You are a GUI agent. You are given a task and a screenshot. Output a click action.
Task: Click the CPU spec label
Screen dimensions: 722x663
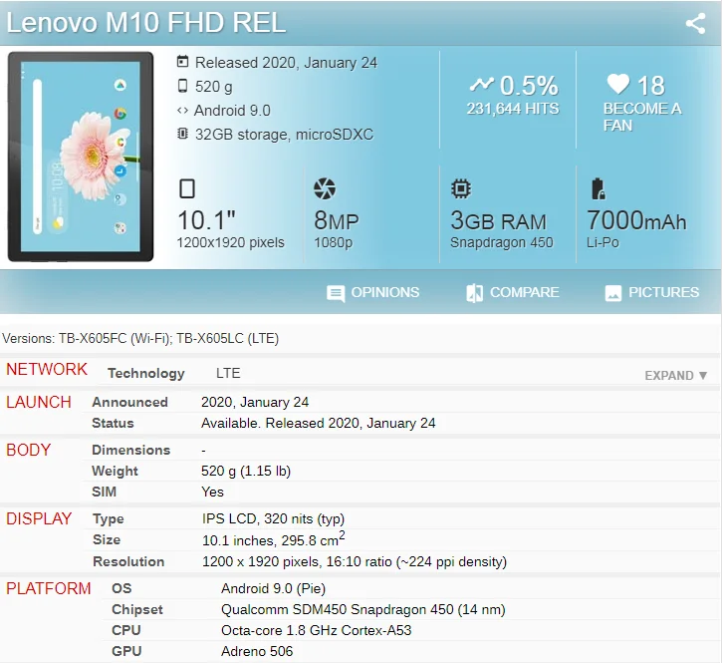click(x=126, y=630)
